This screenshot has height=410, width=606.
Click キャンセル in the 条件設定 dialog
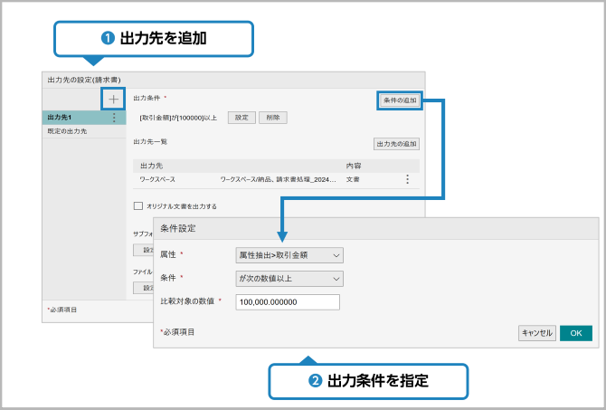[x=537, y=333]
